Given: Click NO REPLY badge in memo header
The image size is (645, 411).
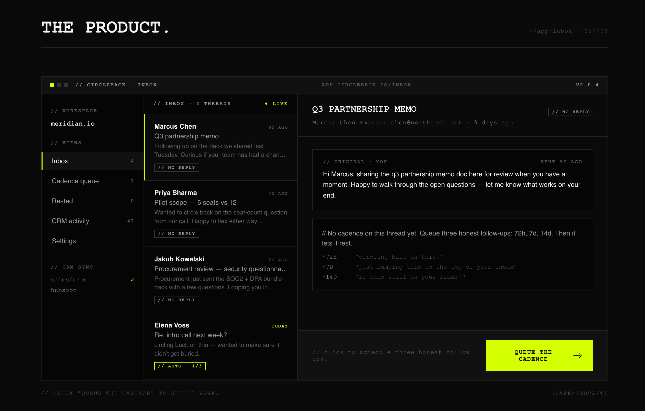Looking at the screenshot, I should coord(571,112).
